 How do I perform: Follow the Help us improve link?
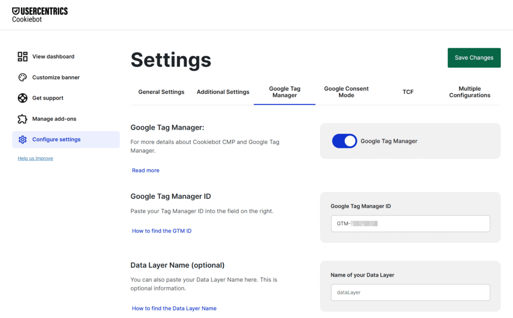[36, 158]
